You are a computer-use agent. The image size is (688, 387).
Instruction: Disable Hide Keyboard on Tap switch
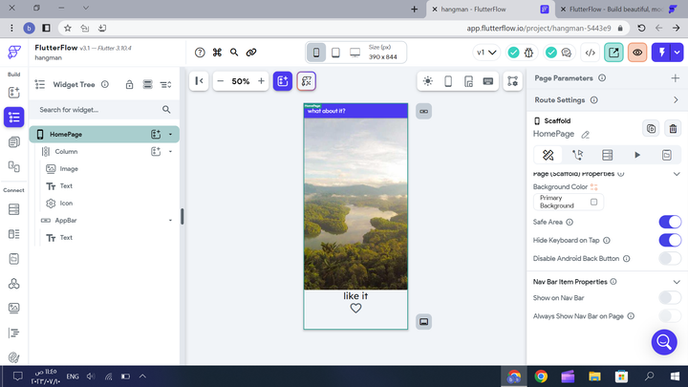[x=670, y=240]
